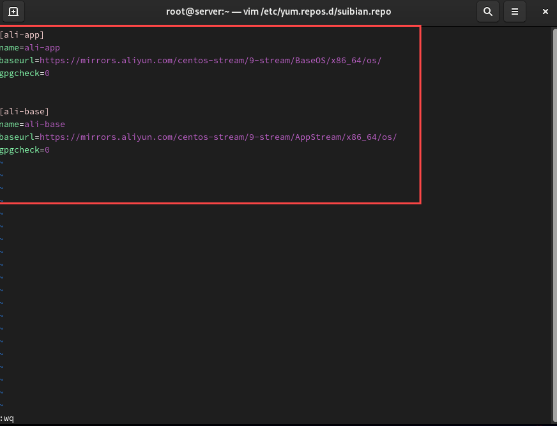Click the BaseOS baseurl line
557x426 pixels.
[x=191, y=61]
